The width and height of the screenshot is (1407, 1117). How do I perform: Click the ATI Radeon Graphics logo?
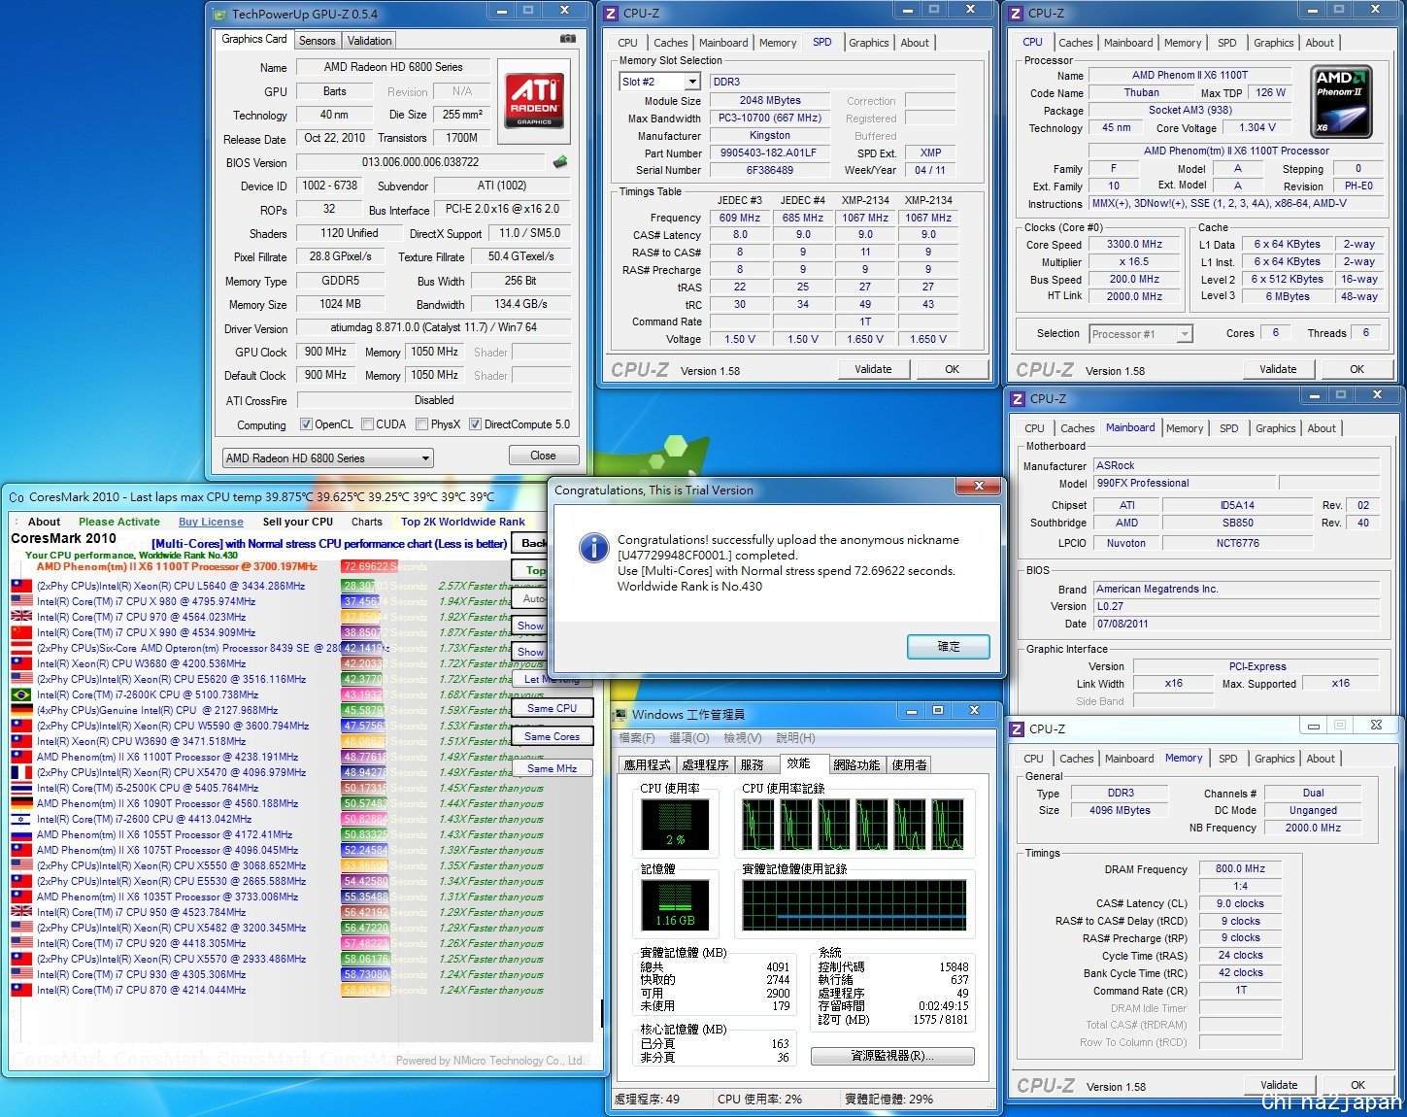pos(534,102)
